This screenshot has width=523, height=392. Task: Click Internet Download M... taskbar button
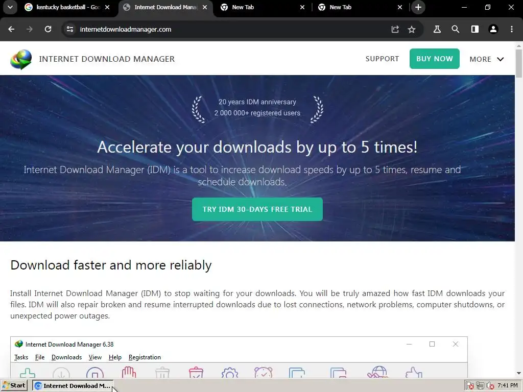point(73,386)
